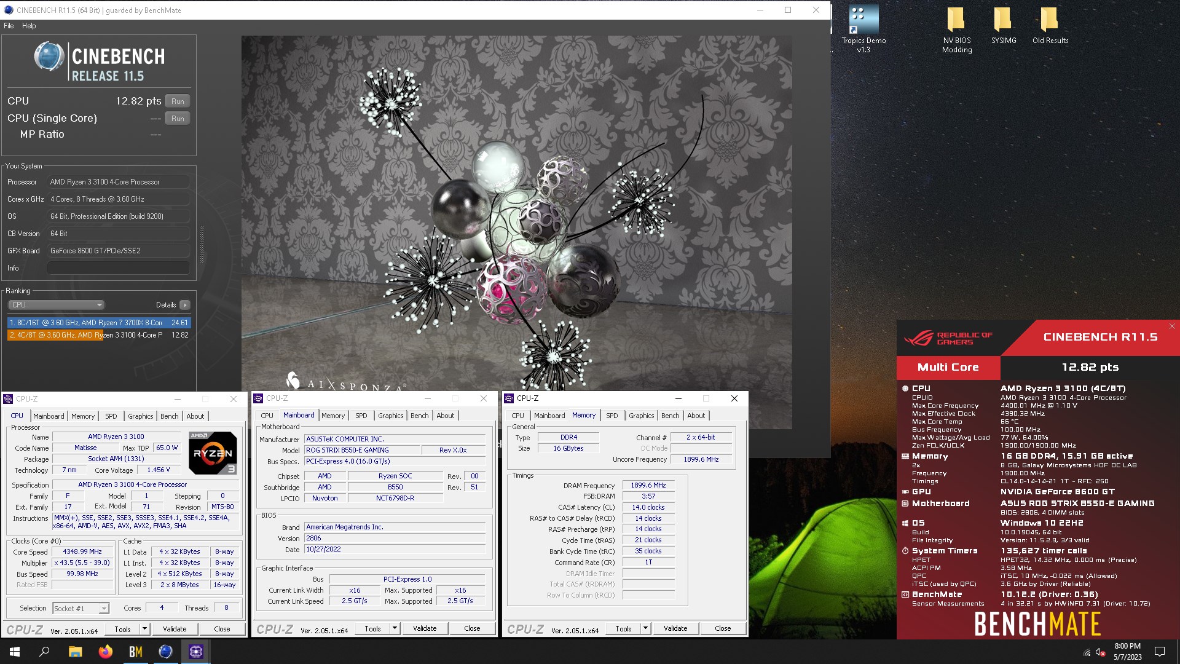Open the network tray icon
1180x664 pixels.
click(x=1087, y=652)
